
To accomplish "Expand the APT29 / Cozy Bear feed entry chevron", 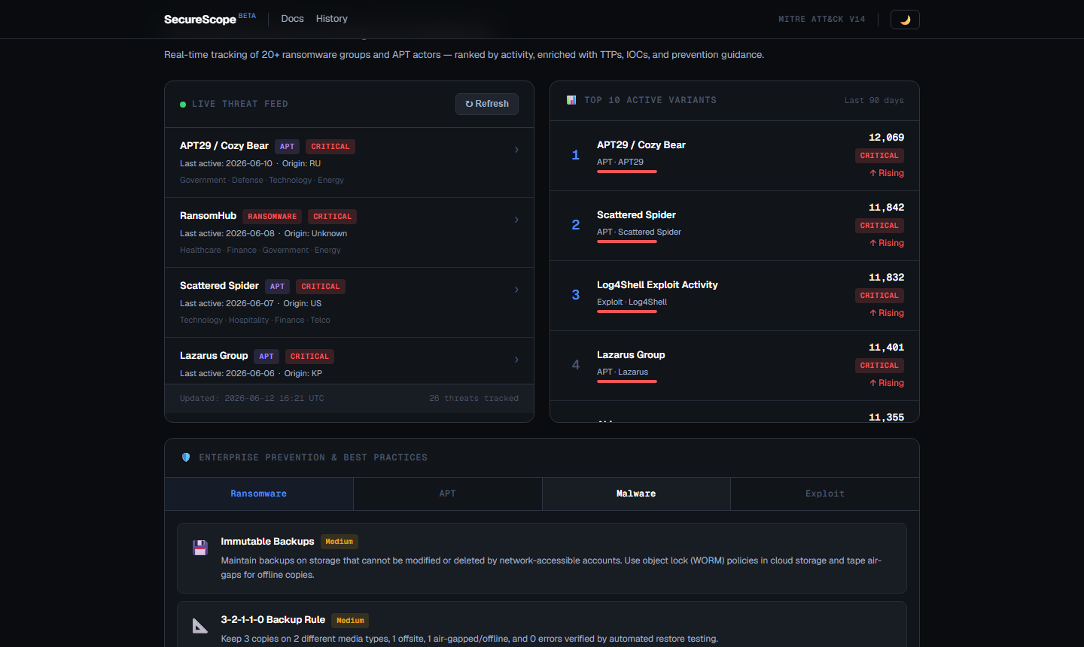I will [x=516, y=150].
